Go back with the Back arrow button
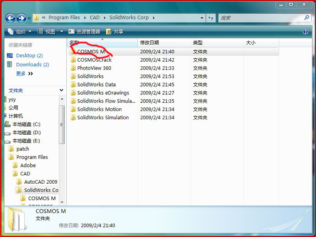The width and height of the screenshot is (316, 237). (11, 18)
